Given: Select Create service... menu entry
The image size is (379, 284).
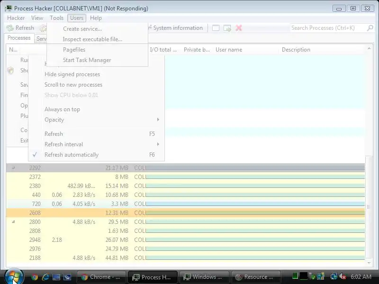Looking at the screenshot, I should point(97,29).
